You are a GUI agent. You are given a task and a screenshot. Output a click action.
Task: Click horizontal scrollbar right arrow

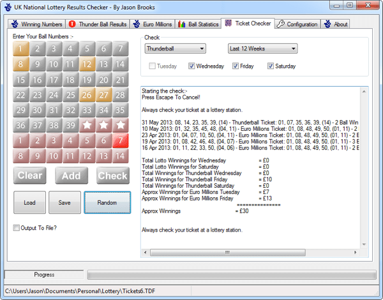(x=355, y=252)
